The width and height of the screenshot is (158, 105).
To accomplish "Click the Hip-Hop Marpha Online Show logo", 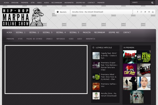I will tap(16, 17).
